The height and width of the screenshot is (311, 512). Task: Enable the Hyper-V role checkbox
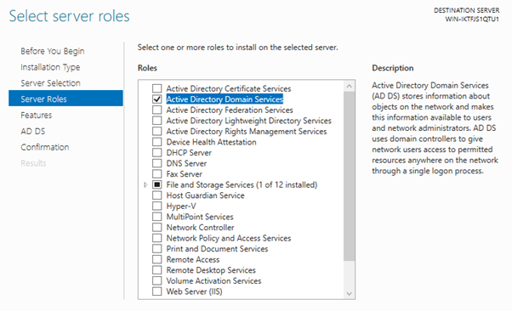pos(157,206)
